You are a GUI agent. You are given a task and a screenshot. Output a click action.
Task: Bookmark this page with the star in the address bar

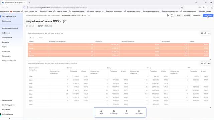182,7
